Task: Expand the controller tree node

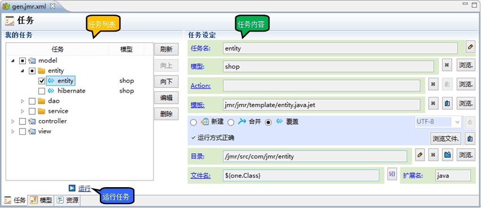Action: (x=13, y=121)
